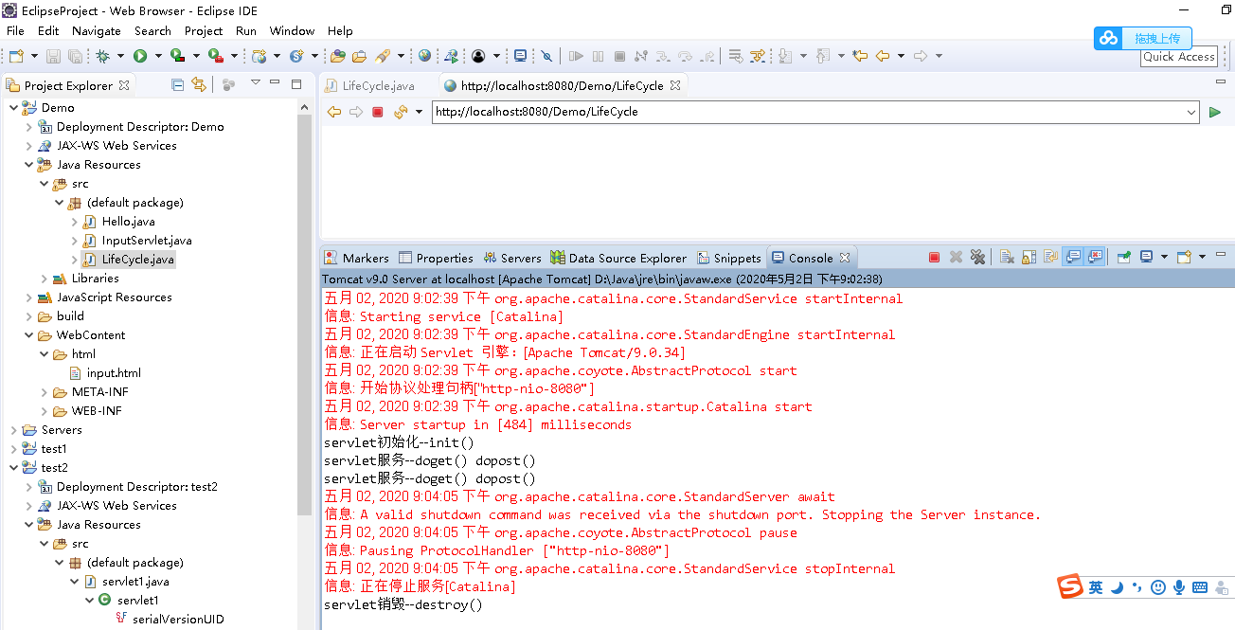
Task: Click the Back navigation arrow in main toolbar
Action: [x=883, y=56]
